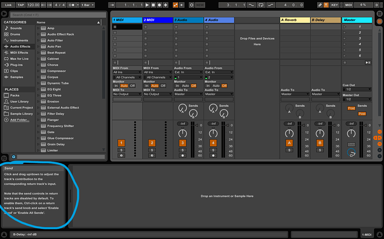
Task: Click the MIDI arrangement overdub plus button
Action: click(x=165, y=5)
